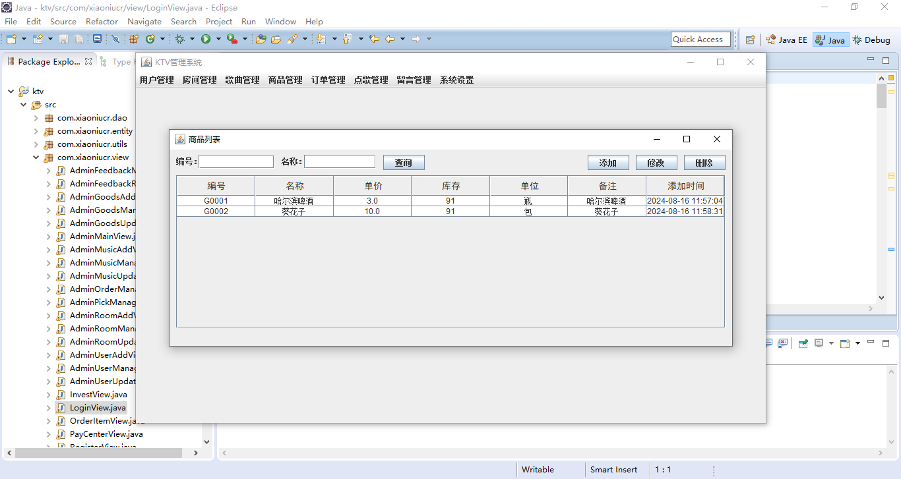This screenshot has height=479, width=901.
Task: Select LoginView.java in Package Explorer
Action: (98, 408)
